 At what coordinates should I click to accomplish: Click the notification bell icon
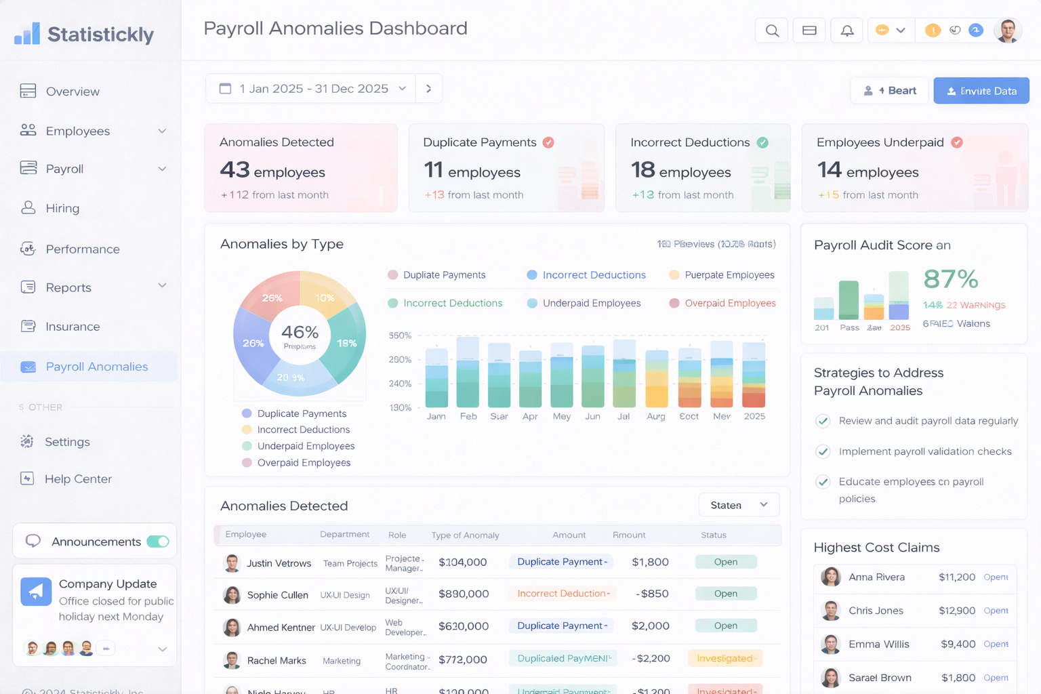pos(846,30)
